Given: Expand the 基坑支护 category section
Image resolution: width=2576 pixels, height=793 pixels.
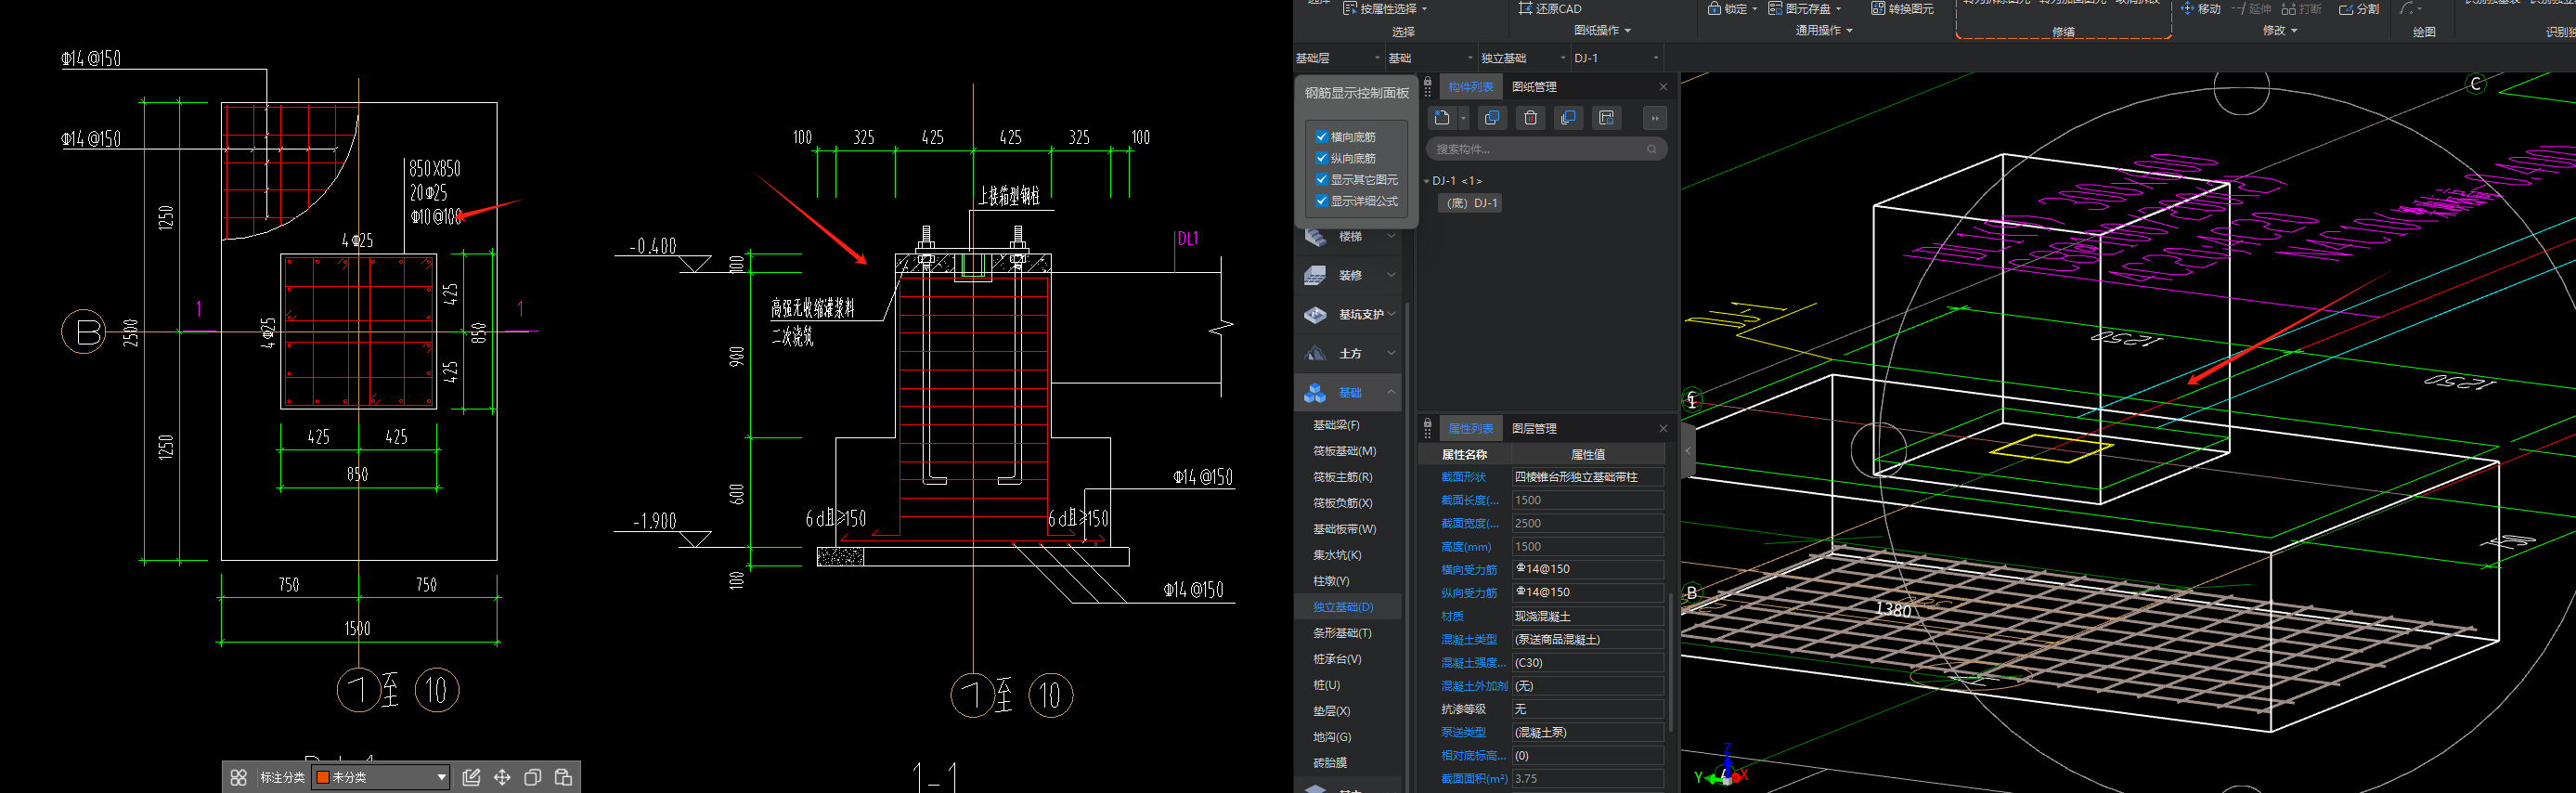Looking at the screenshot, I should click(x=1391, y=314).
